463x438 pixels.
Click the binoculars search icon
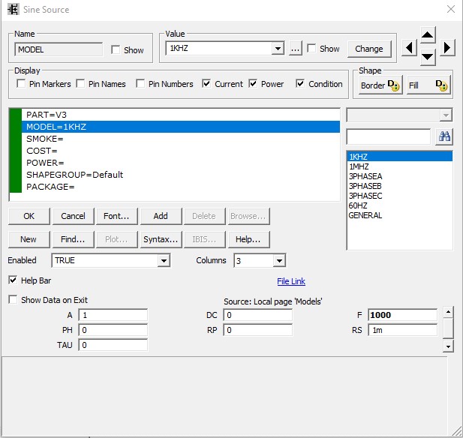[x=443, y=136]
